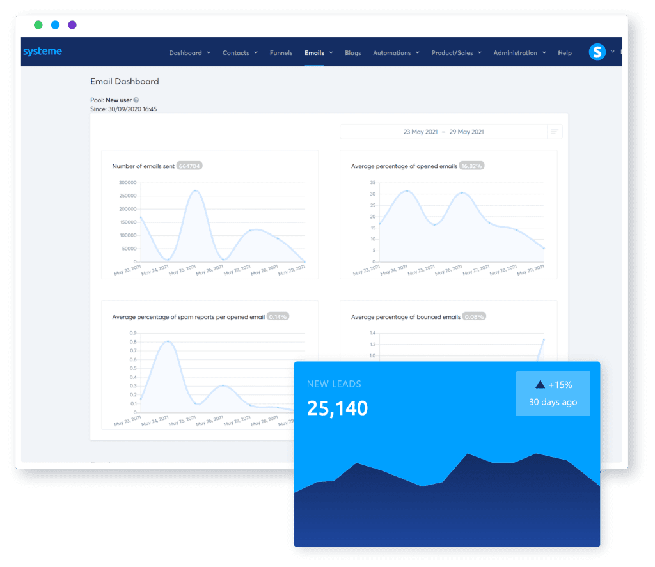This screenshot has height=567, width=655.
Task: Click the 0.14% spam reports badge
Action: 279,316
